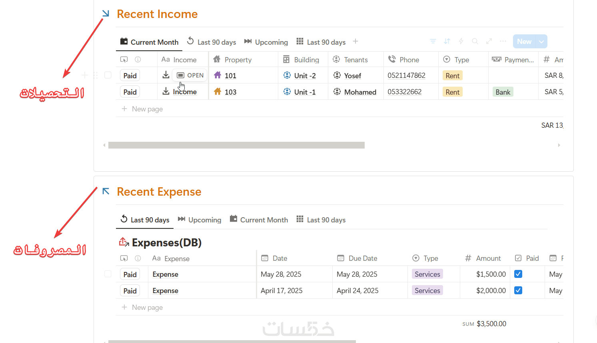Expand the New button dropdown arrow
The width and height of the screenshot is (597, 343).
pos(541,42)
